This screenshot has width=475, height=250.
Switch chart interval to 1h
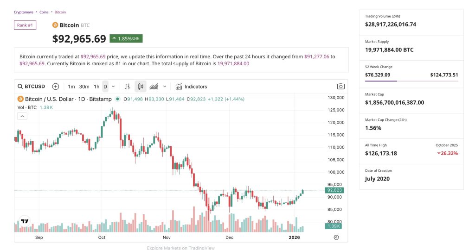coord(96,87)
